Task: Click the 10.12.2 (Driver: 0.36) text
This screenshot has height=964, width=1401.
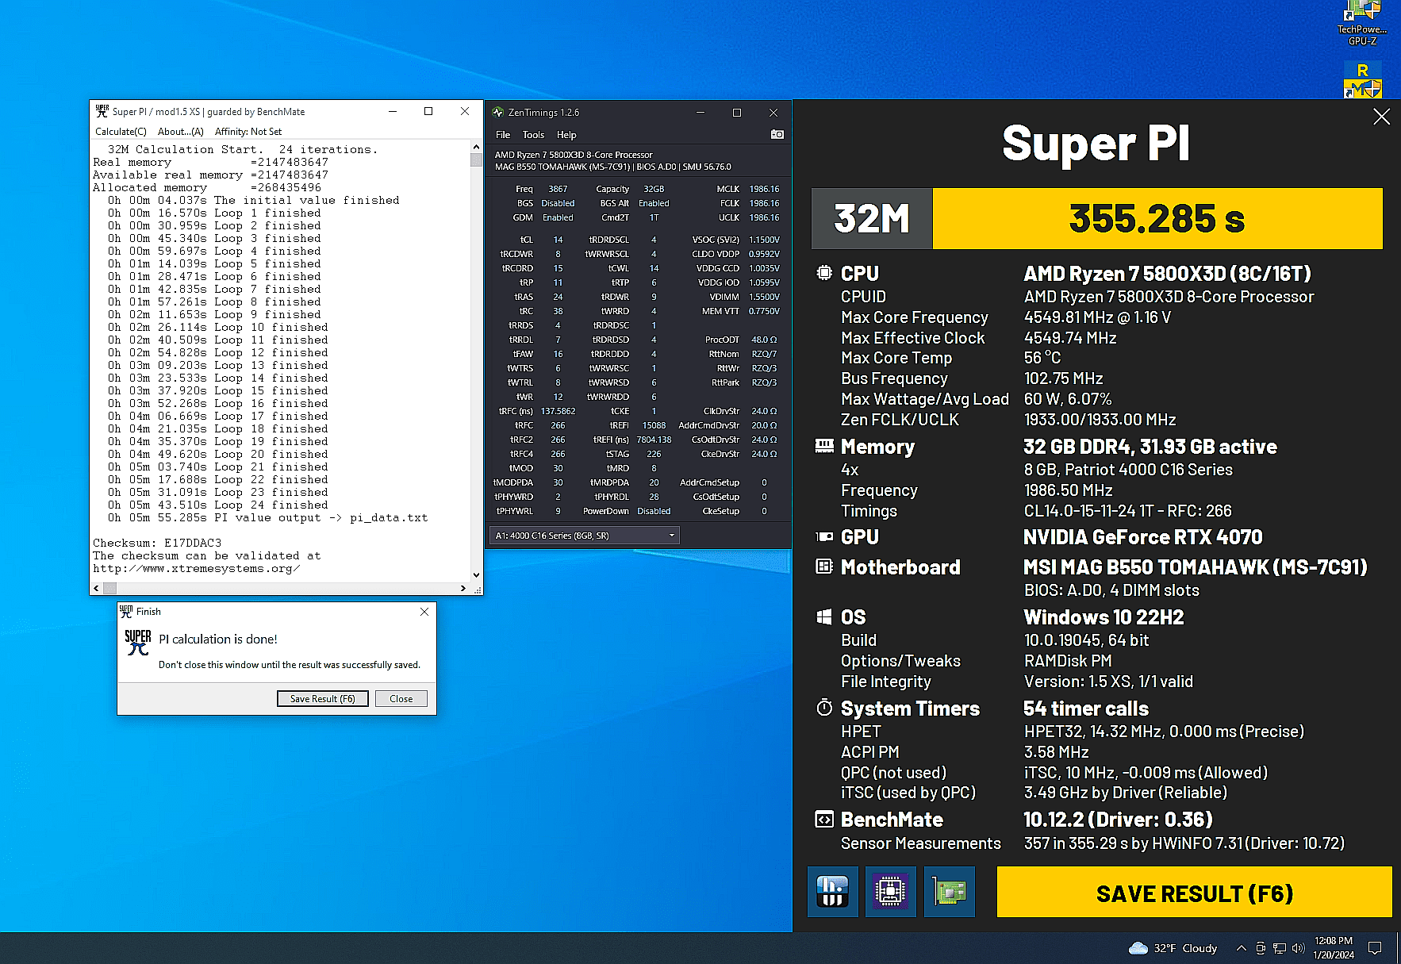Action: point(1118,820)
